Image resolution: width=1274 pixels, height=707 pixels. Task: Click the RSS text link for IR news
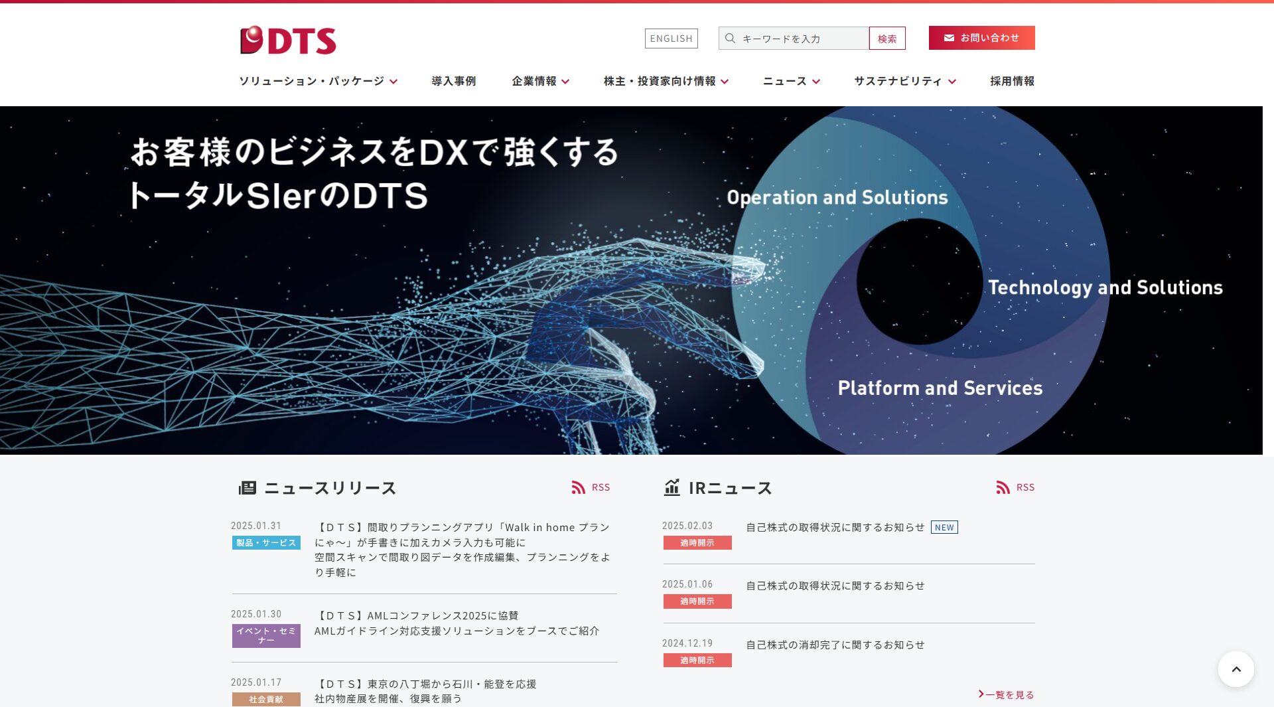point(1025,487)
